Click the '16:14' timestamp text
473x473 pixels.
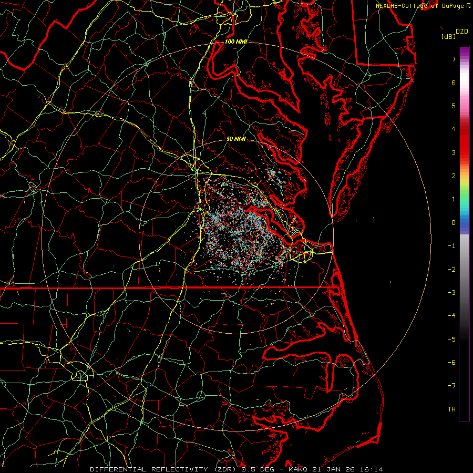click(x=371, y=469)
